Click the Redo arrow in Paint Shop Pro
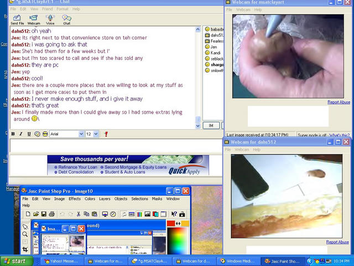Image resolution: width=354 pixels, height=266 pixels. [70, 214]
